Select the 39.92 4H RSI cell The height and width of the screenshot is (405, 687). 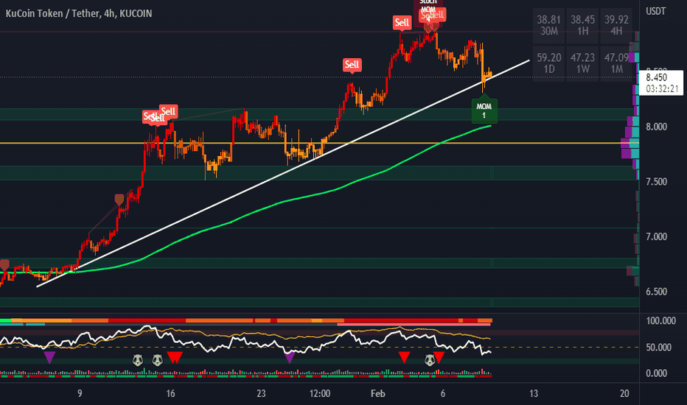coord(616,25)
